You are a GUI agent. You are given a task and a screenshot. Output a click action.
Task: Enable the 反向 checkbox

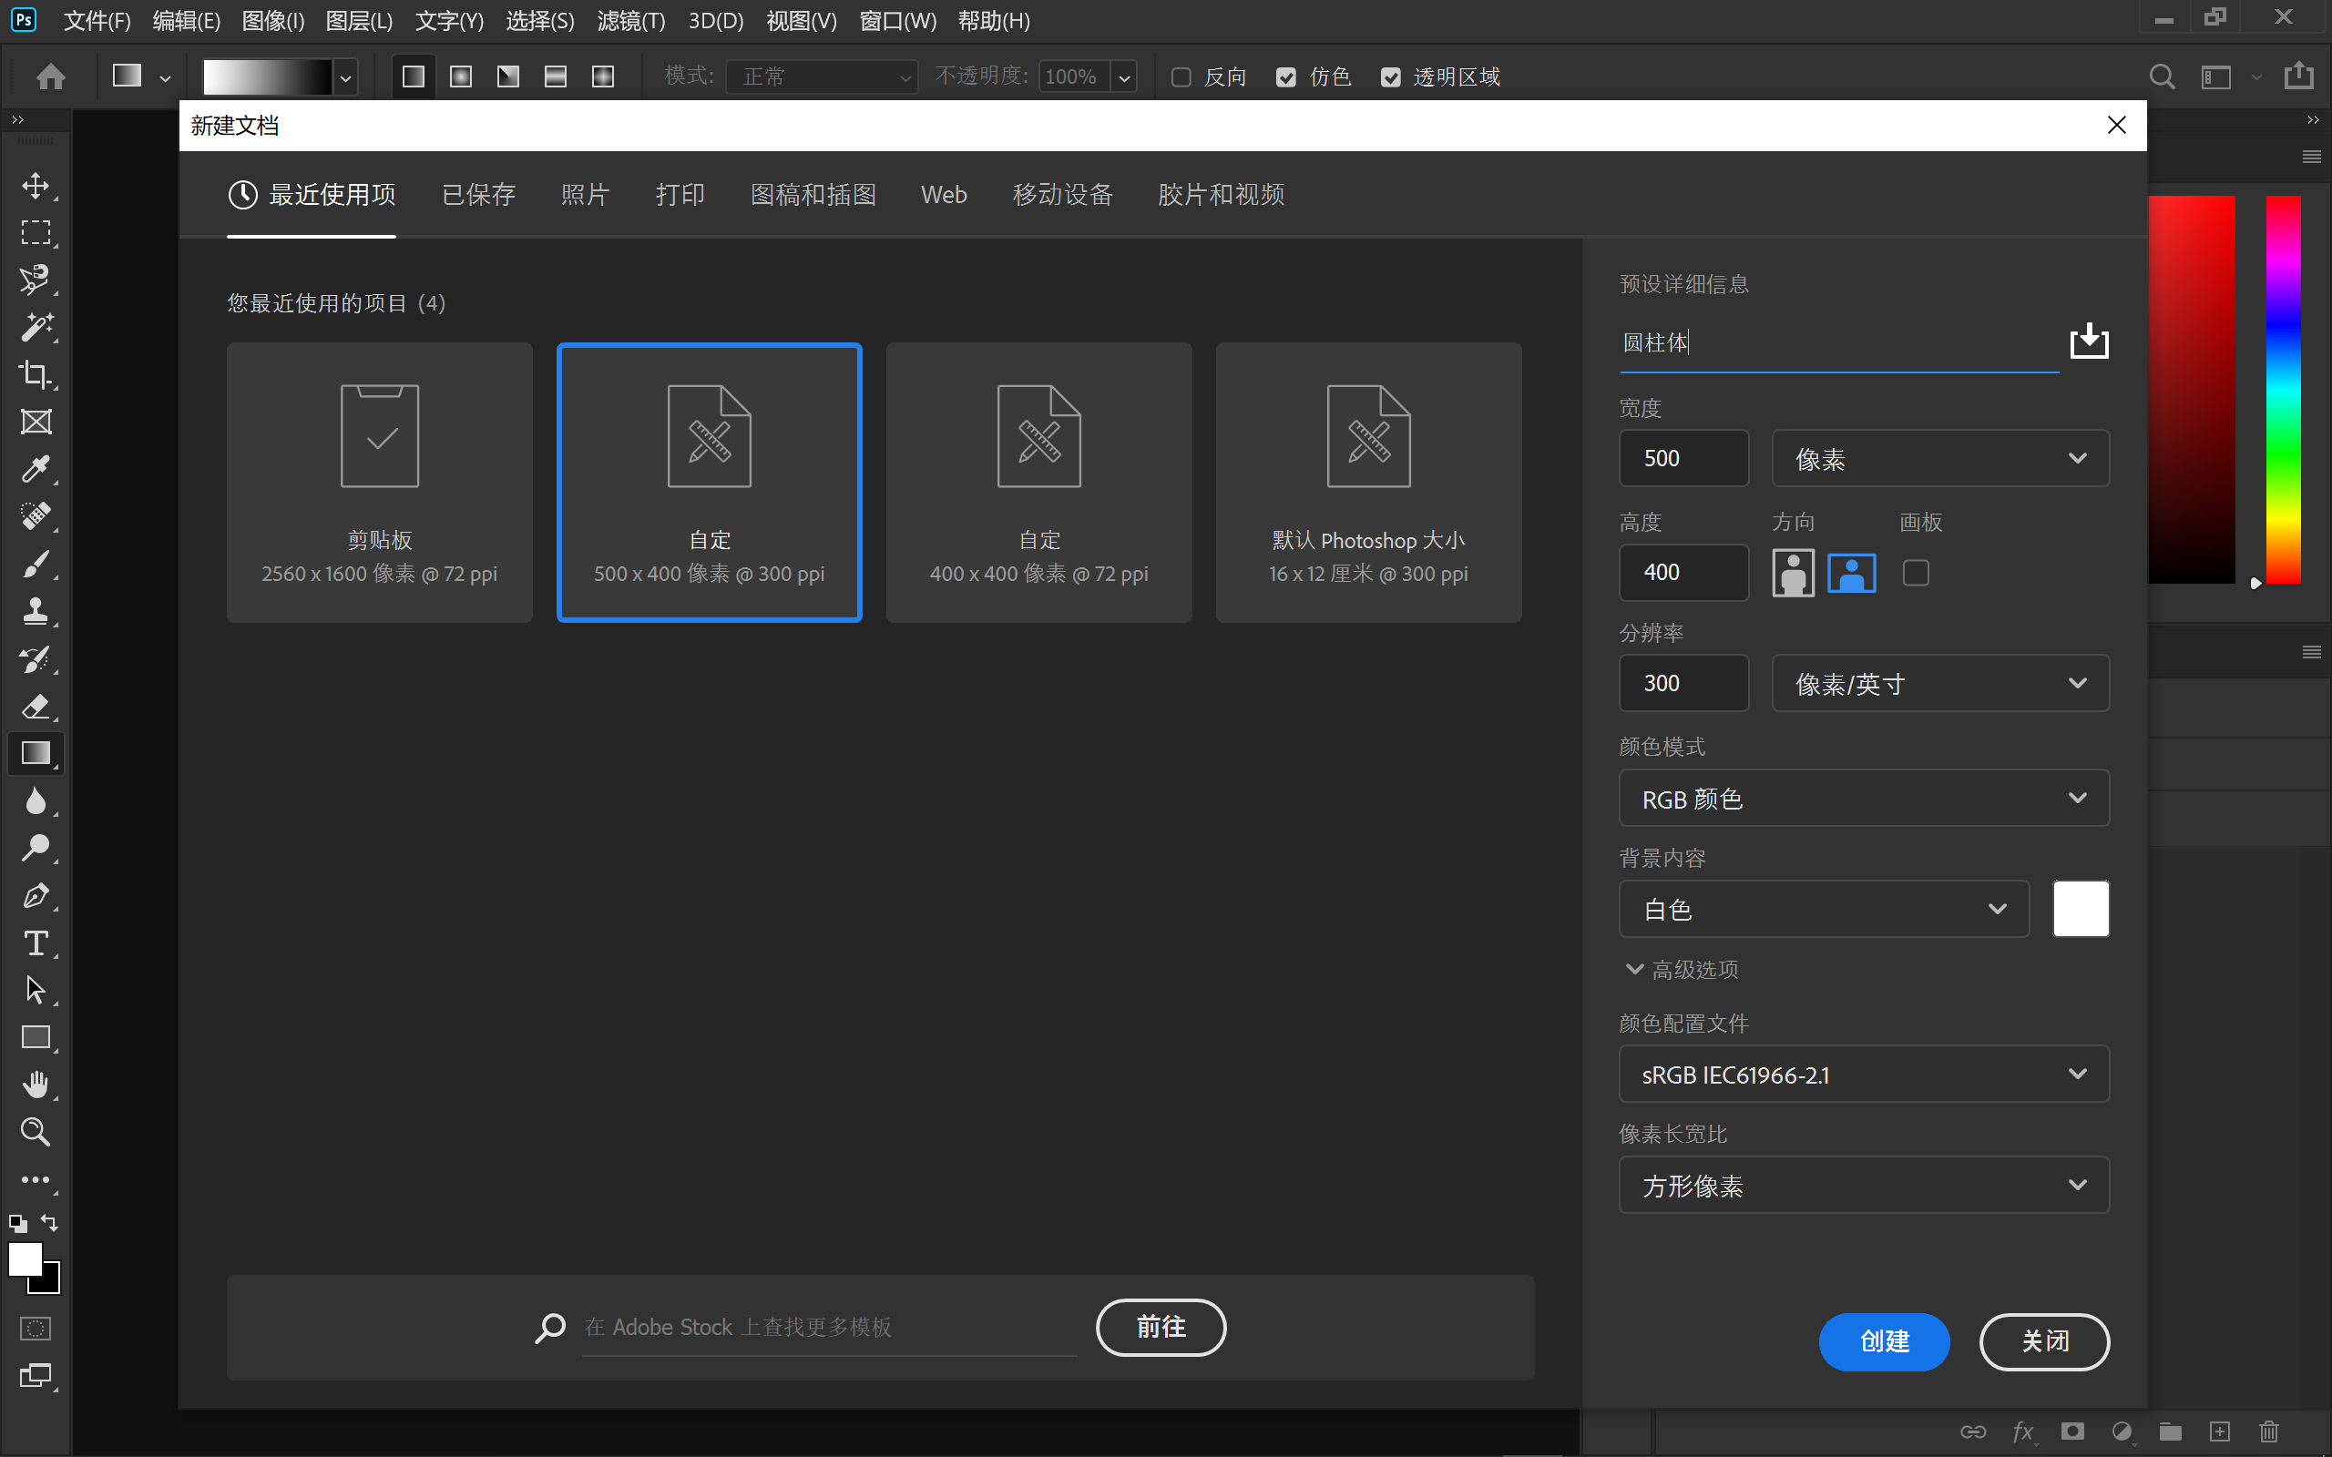[1181, 77]
